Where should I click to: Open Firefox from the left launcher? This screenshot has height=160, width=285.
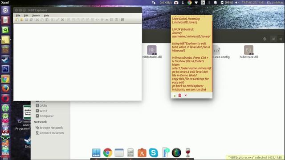click(5, 88)
